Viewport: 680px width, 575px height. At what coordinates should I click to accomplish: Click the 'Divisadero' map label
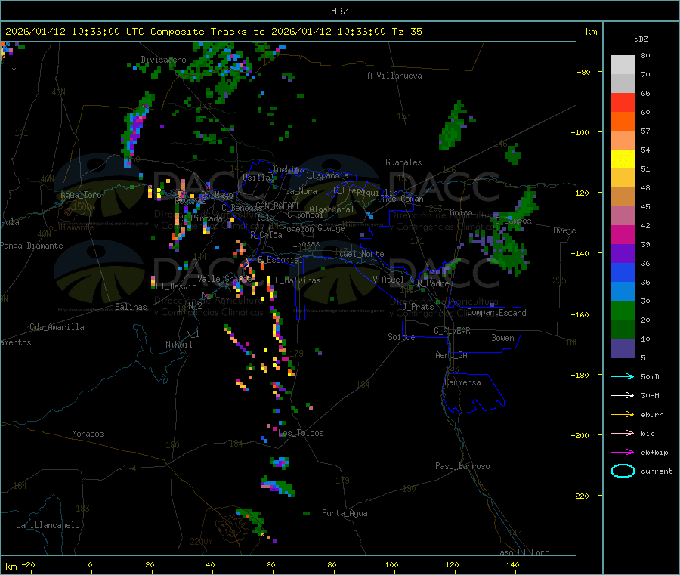coord(163,60)
